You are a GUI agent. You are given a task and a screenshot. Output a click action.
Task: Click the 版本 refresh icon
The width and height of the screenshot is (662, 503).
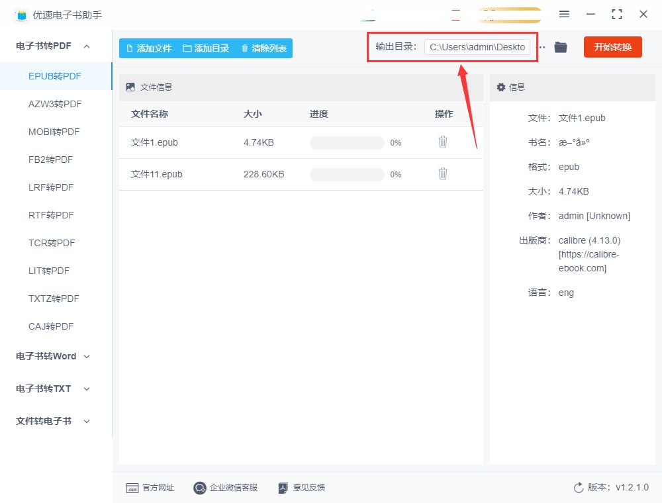point(579,488)
